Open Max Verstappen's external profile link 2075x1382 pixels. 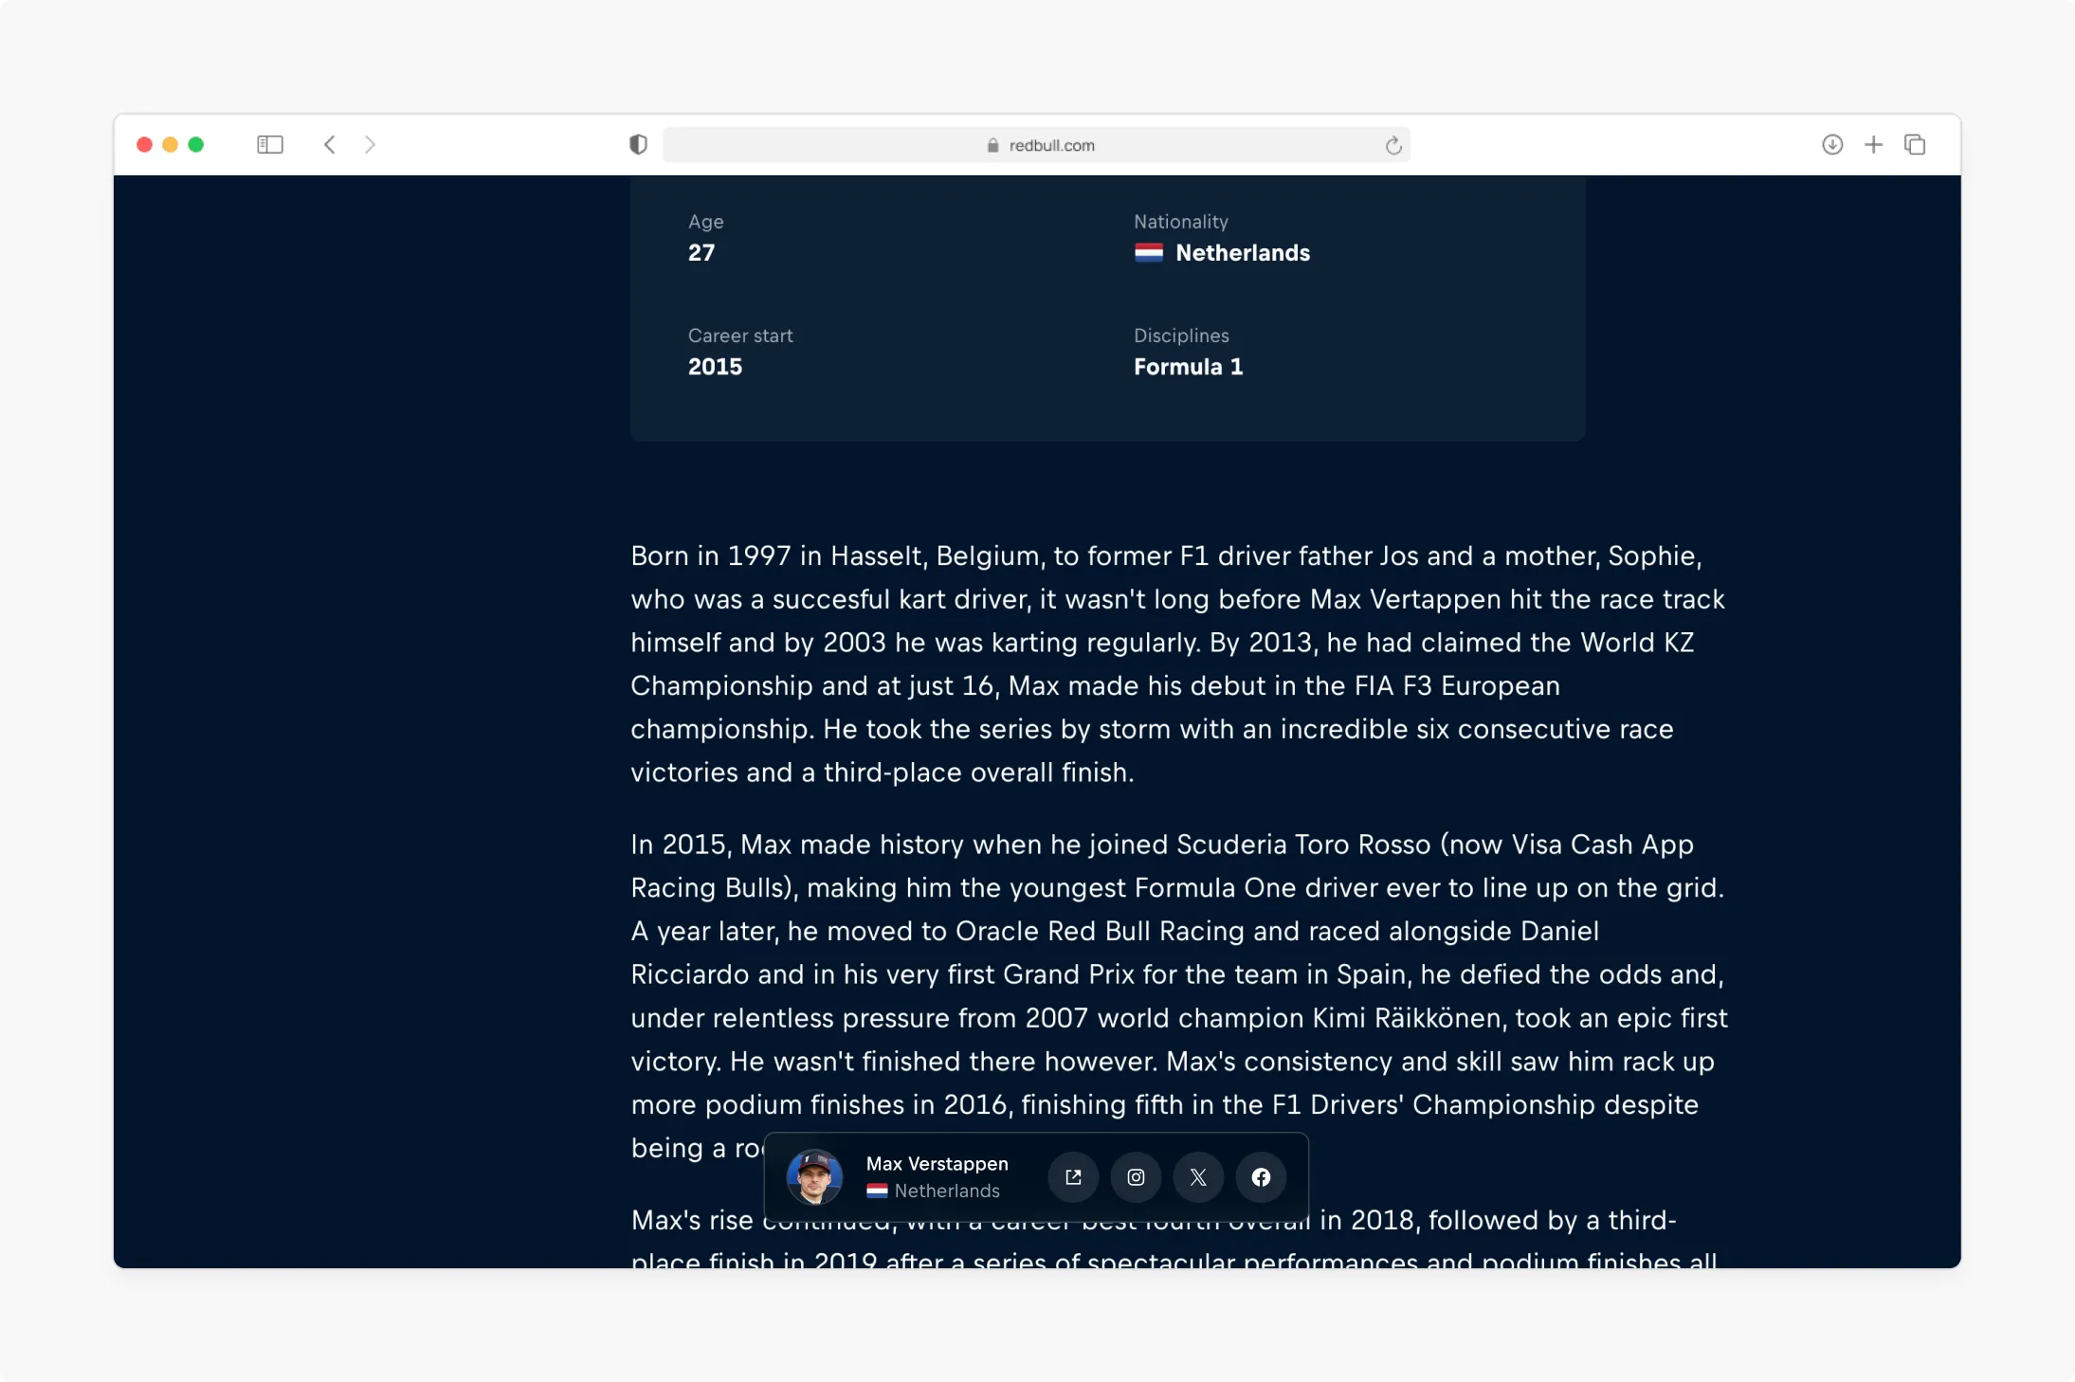1073,1177
